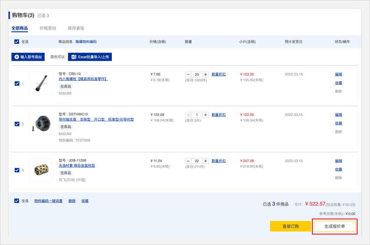Deselect item 3 JDB-11208 checkbox
The image size is (370, 245).
17,170
